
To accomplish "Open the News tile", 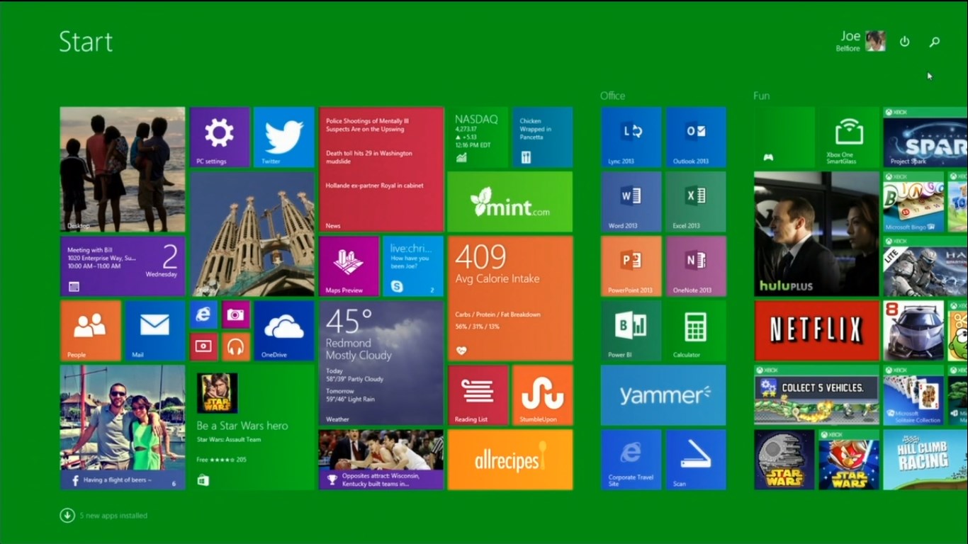I will pyautogui.click(x=381, y=169).
